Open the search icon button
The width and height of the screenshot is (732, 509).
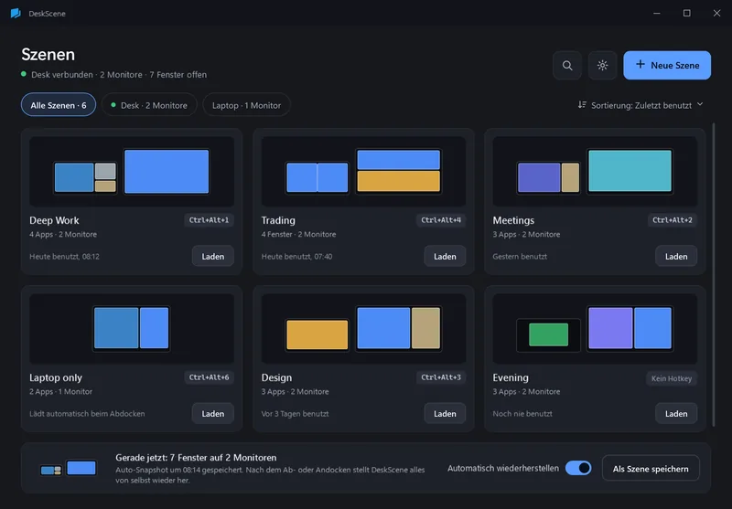click(x=567, y=65)
